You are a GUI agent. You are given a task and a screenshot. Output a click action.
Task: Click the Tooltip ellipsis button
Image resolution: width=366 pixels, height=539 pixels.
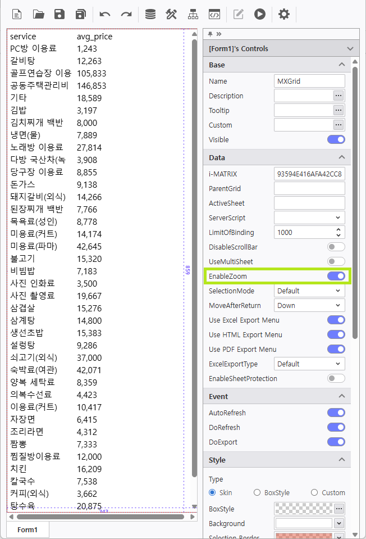(x=338, y=110)
